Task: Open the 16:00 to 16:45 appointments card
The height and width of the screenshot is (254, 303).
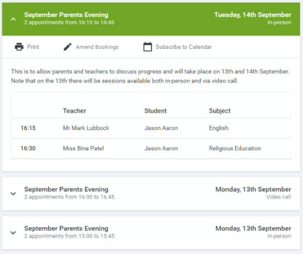Action: (x=151, y=194)
